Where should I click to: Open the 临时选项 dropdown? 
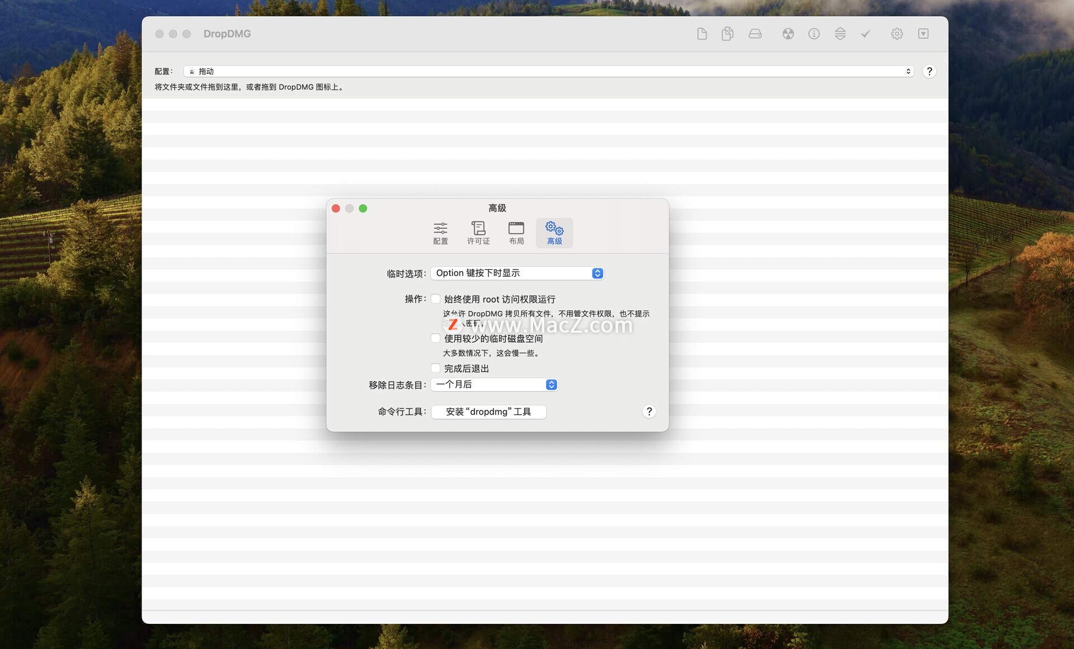(517, 273)
